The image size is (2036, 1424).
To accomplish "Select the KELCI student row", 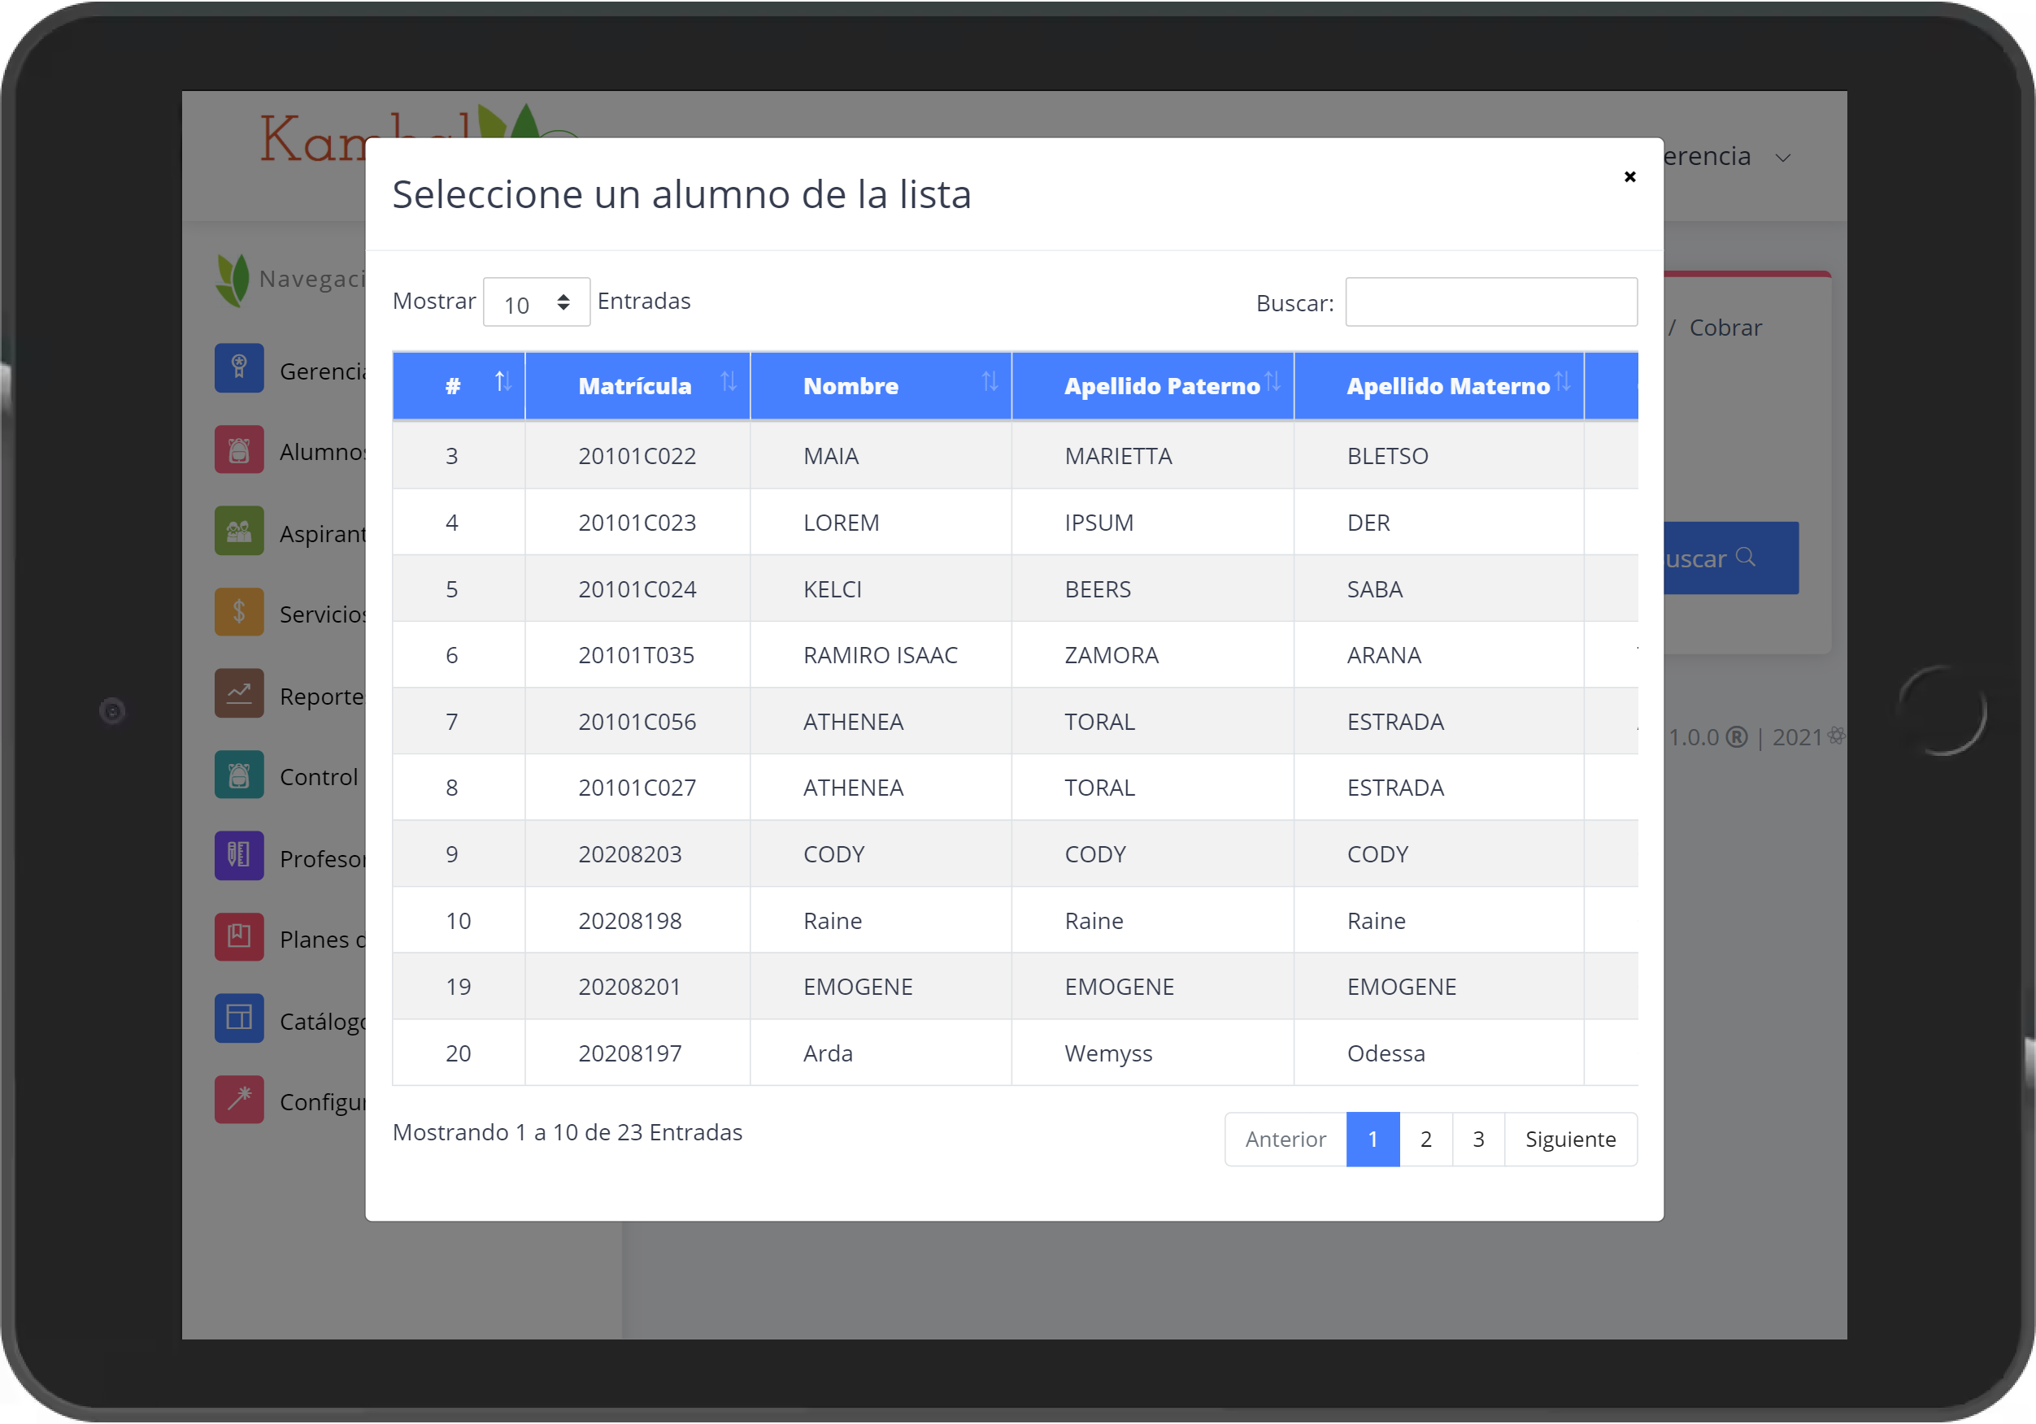I will (1015, 588).
